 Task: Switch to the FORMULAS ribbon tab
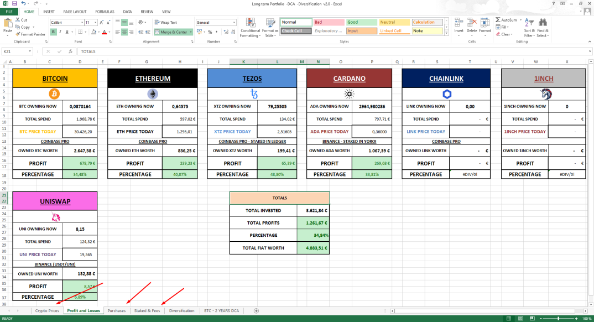[x=105, y=12]
